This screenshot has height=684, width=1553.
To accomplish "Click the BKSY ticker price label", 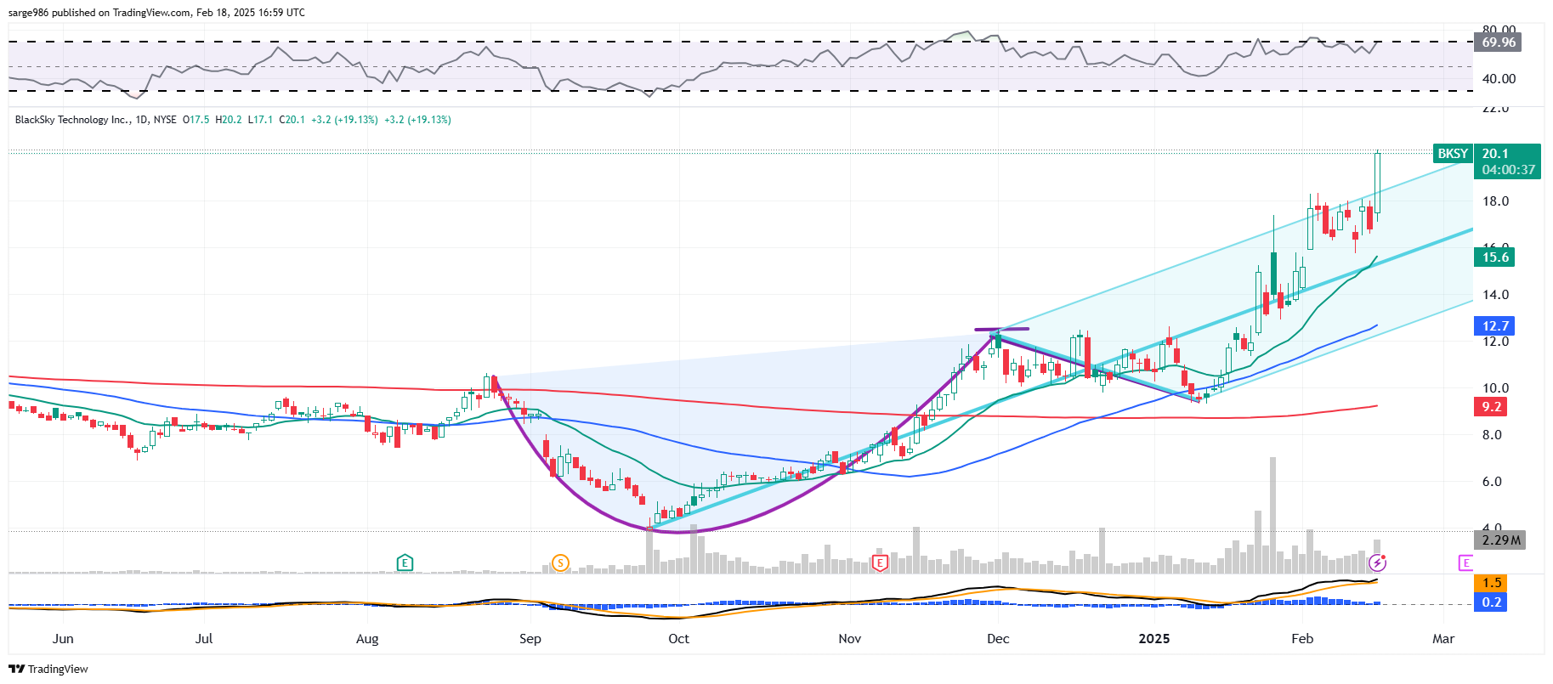I will 1452,154.
